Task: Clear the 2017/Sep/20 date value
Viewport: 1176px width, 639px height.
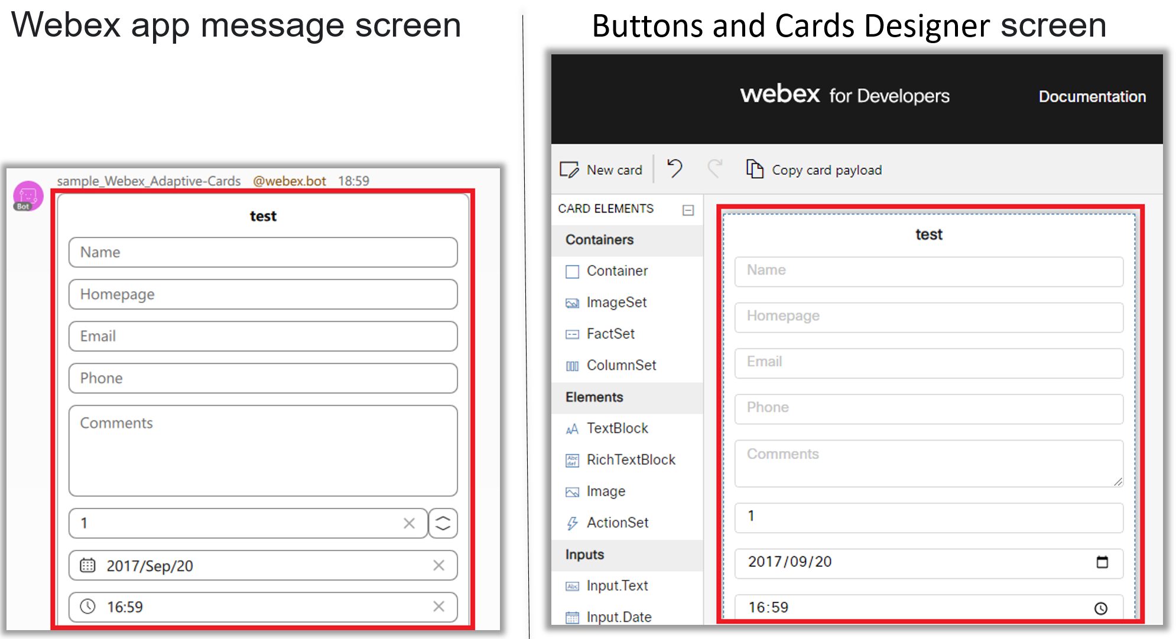Action: pos(438,565)
